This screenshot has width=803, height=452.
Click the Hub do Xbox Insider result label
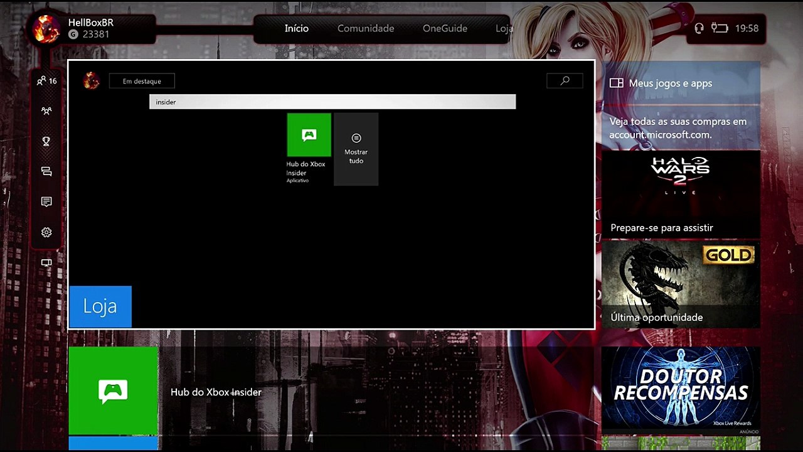306,168
